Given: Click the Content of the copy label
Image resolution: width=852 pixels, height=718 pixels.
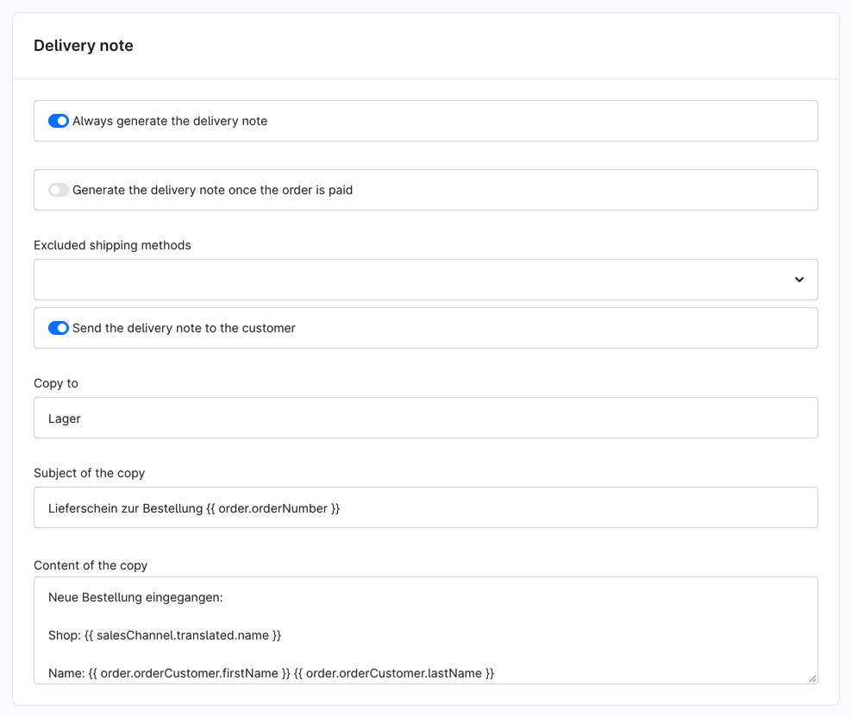Looking at the screenshot, I should pyautogui.click(x=91, y=566).
